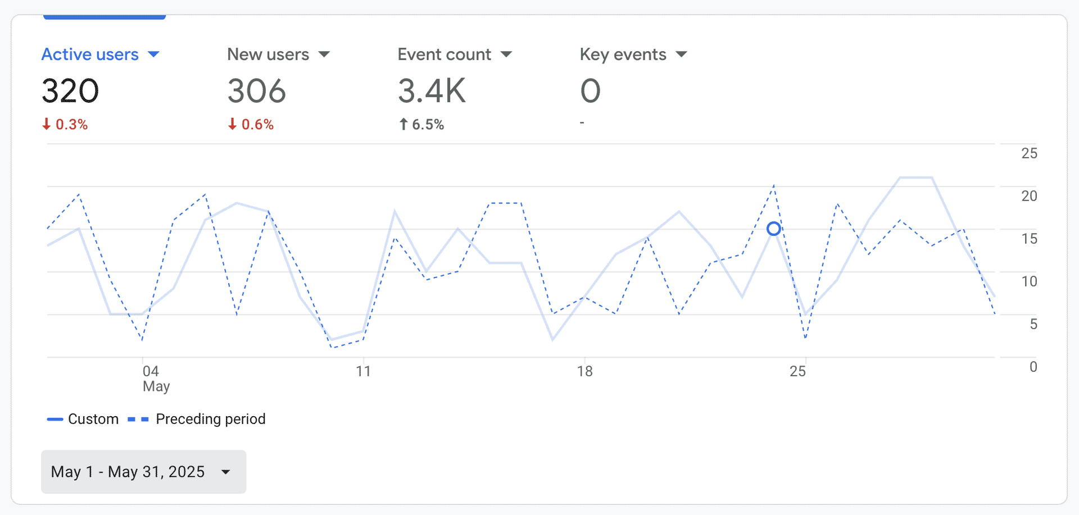Select the Active users metric tab
Image resolution: width=1079 pixels, height=515 pixels.
click(x=90, y=54)
